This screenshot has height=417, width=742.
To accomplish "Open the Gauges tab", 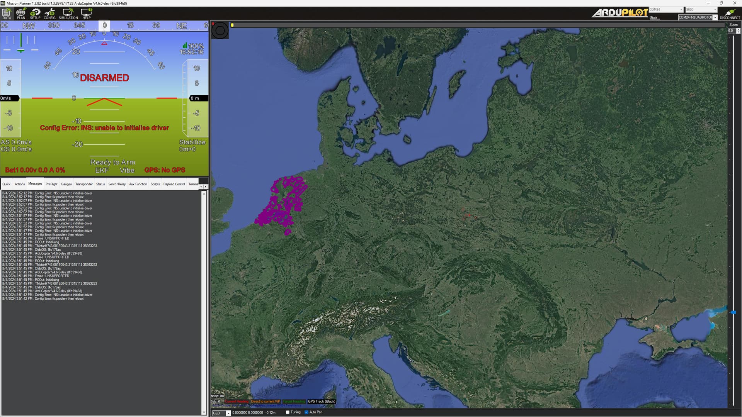I will [x=66, y=184].
